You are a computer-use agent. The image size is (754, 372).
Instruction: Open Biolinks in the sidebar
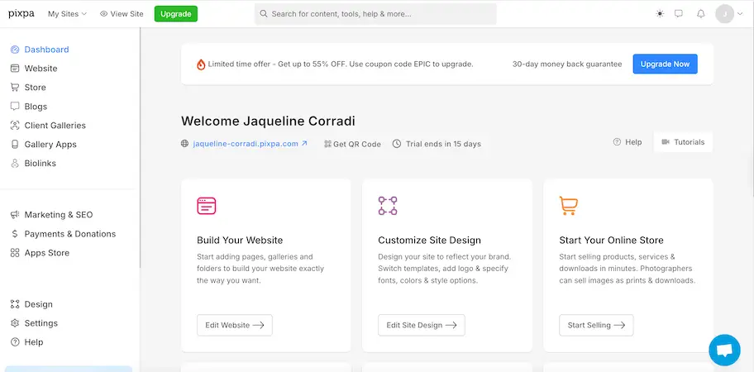click(33, 164)
